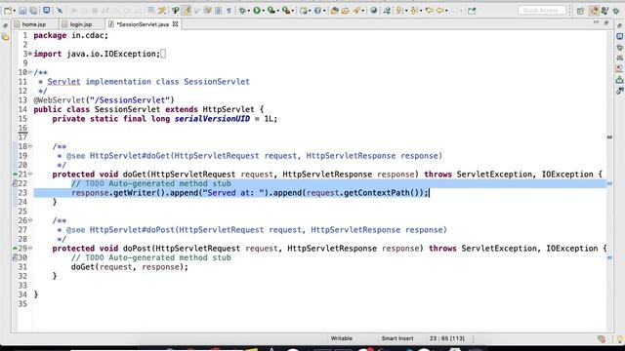Click the overview ruler marker near line 16
This screenshot has width=625, height=351.
(x=609, y=136)
